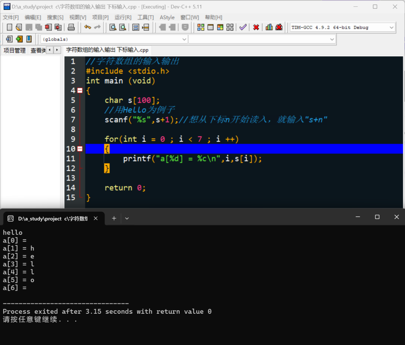Click the 'a[3] = l' console output line
Viewport: 405px width, 345px height.
point(18,264)
